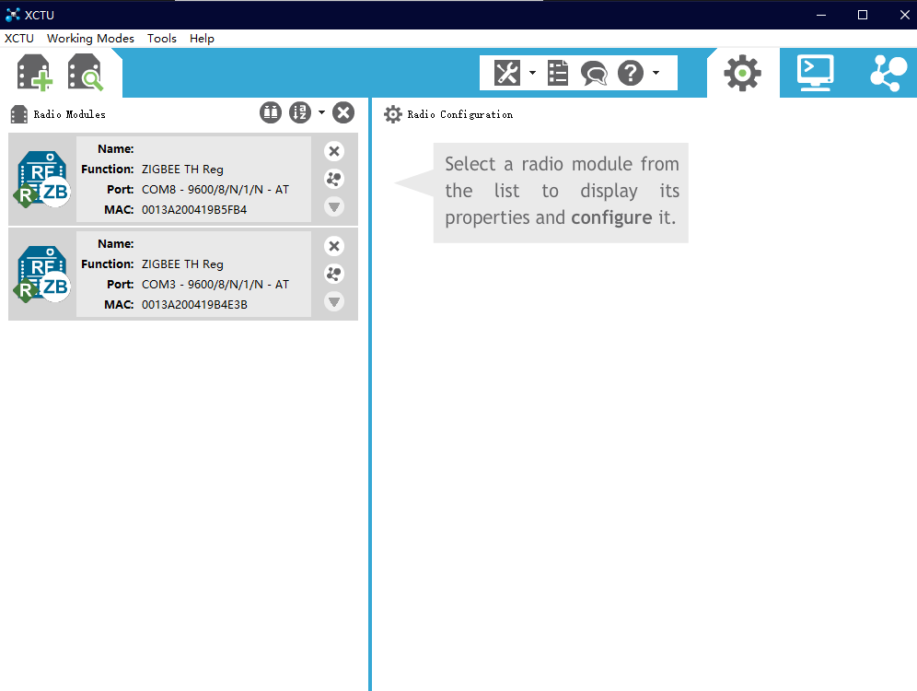
Task: Click the XCTU title bar app icon
Action: (12, 15)
